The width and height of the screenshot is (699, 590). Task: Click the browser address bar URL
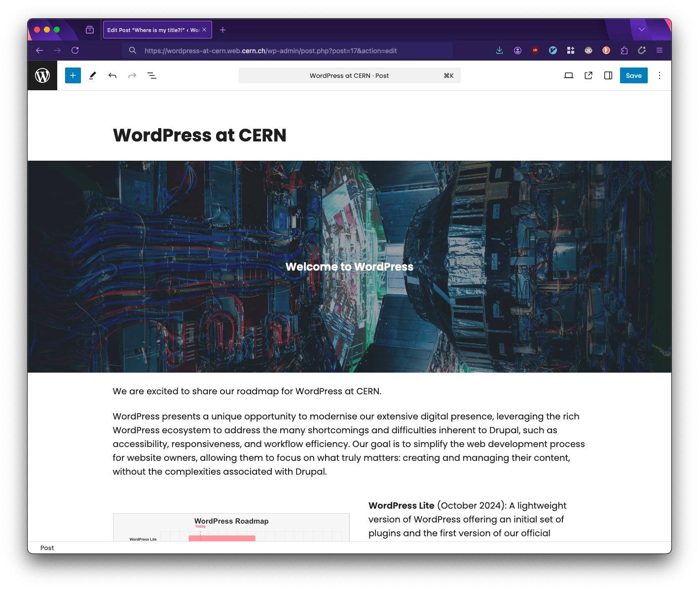click(x=270, y=50)
